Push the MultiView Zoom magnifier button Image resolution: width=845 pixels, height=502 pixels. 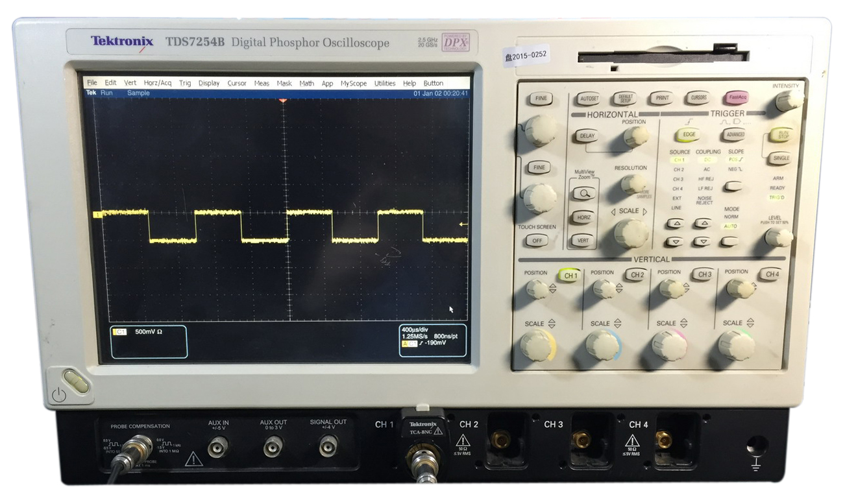click(x=585, y=193)
